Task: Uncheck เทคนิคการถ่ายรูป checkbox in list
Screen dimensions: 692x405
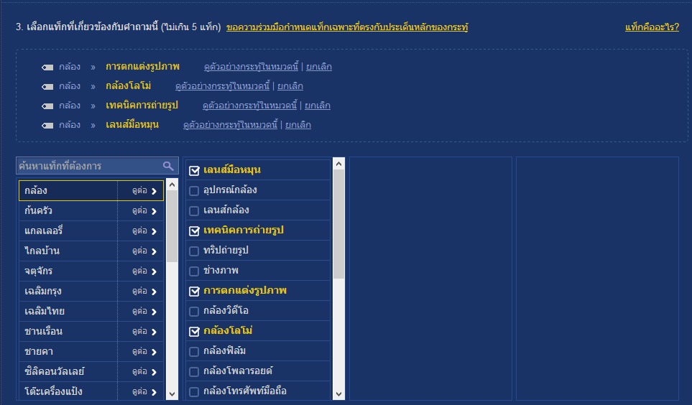Action: (x=194, y=231)
